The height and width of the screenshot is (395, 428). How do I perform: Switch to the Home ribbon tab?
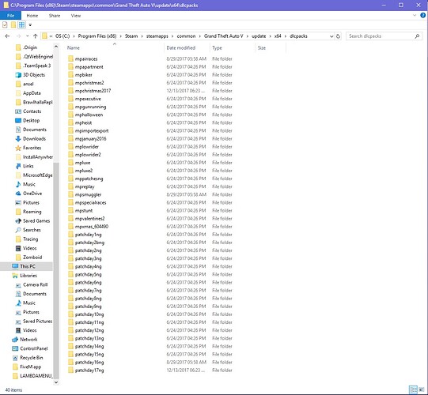pos(32,16)
